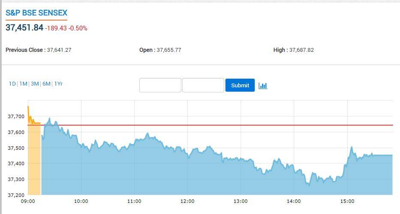Open the S&P BSE SENSEX title link
Screen dimensions: 400x214
click(x=36, y=13)
